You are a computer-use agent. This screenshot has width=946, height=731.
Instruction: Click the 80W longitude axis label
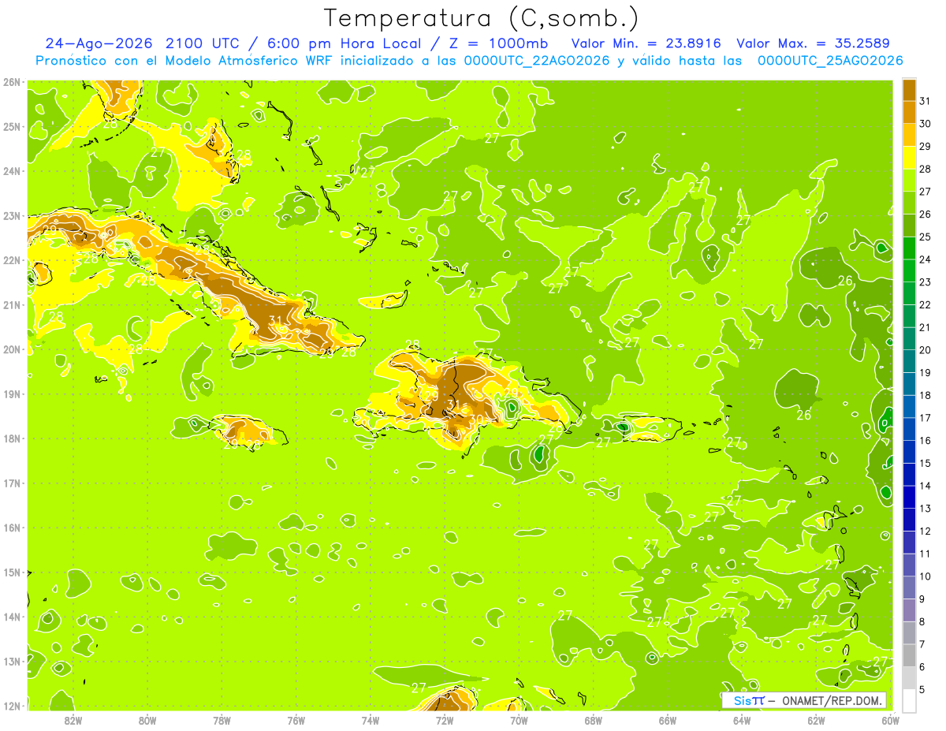[147, 720]
